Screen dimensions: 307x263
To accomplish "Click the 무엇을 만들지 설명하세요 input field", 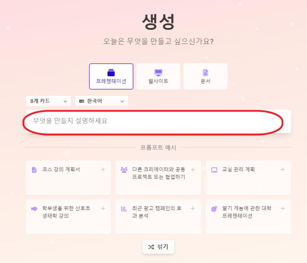I will [153, 122].
